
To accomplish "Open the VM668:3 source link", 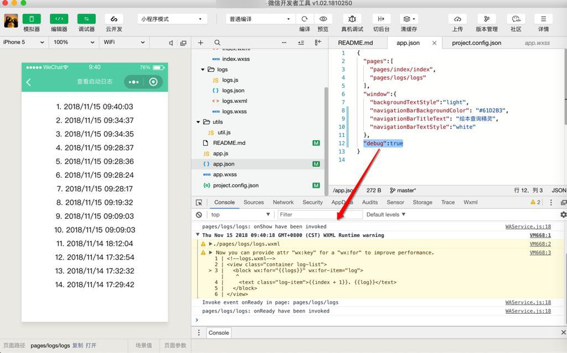I will coord(540,252).
